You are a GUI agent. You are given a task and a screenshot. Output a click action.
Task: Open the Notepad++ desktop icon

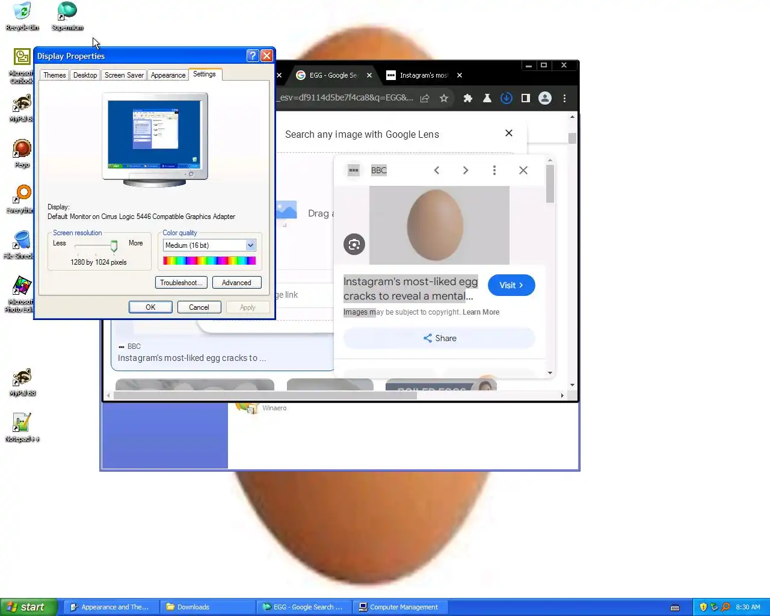click(x=22, y=428)
